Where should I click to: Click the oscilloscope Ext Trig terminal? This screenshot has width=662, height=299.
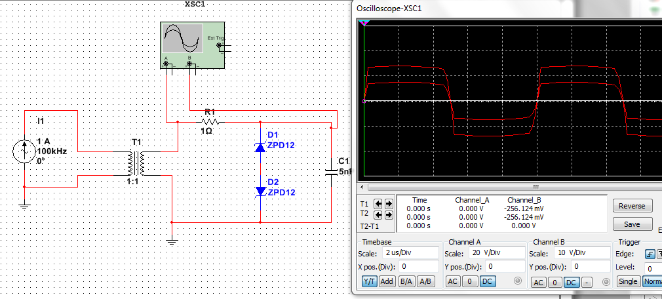tap(219, 45)
